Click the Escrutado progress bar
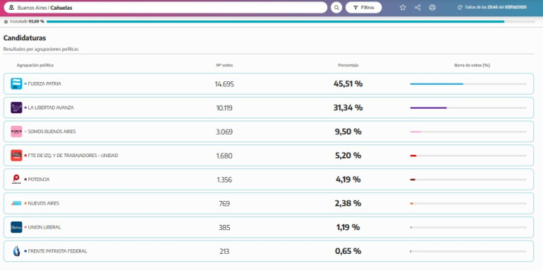The width and height of the screenshot is (543, 271). 291,22
